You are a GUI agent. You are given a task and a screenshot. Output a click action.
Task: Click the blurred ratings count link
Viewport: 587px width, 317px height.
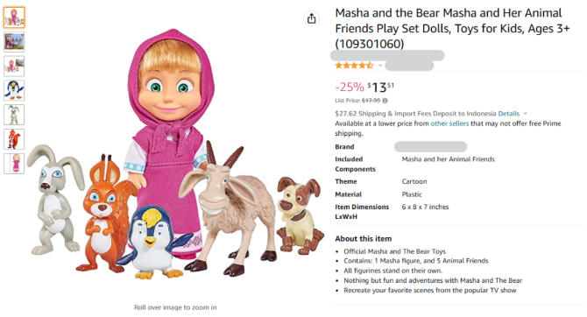[409, 66]
